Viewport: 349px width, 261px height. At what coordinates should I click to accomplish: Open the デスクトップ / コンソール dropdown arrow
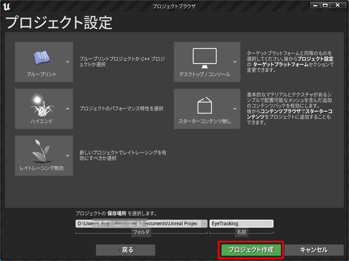[x=235, y=62]
